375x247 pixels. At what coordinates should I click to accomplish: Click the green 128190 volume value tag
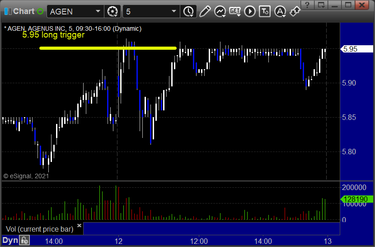(x=356, y=199)
